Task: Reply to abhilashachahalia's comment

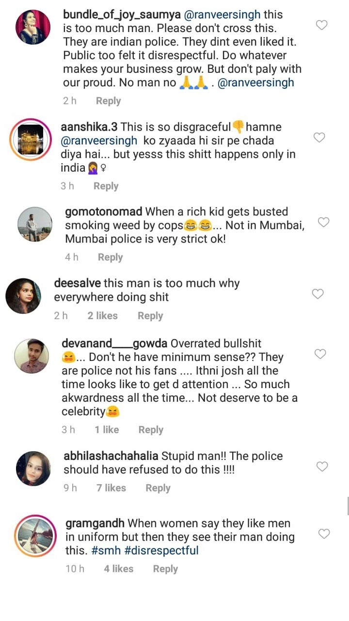Action: point(158,488)
